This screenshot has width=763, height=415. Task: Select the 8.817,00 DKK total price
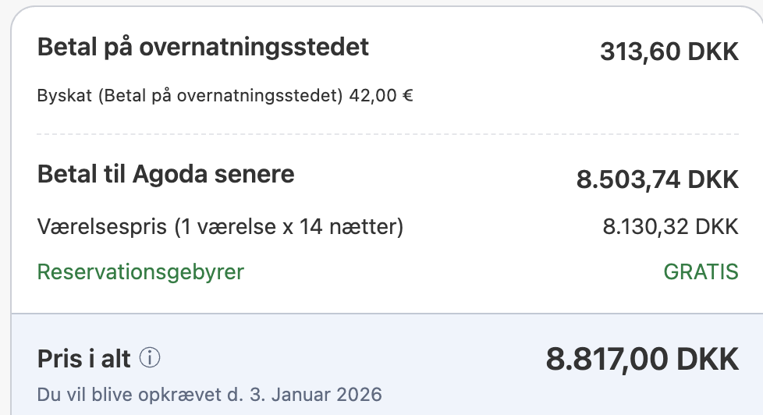tap(641, 360)
